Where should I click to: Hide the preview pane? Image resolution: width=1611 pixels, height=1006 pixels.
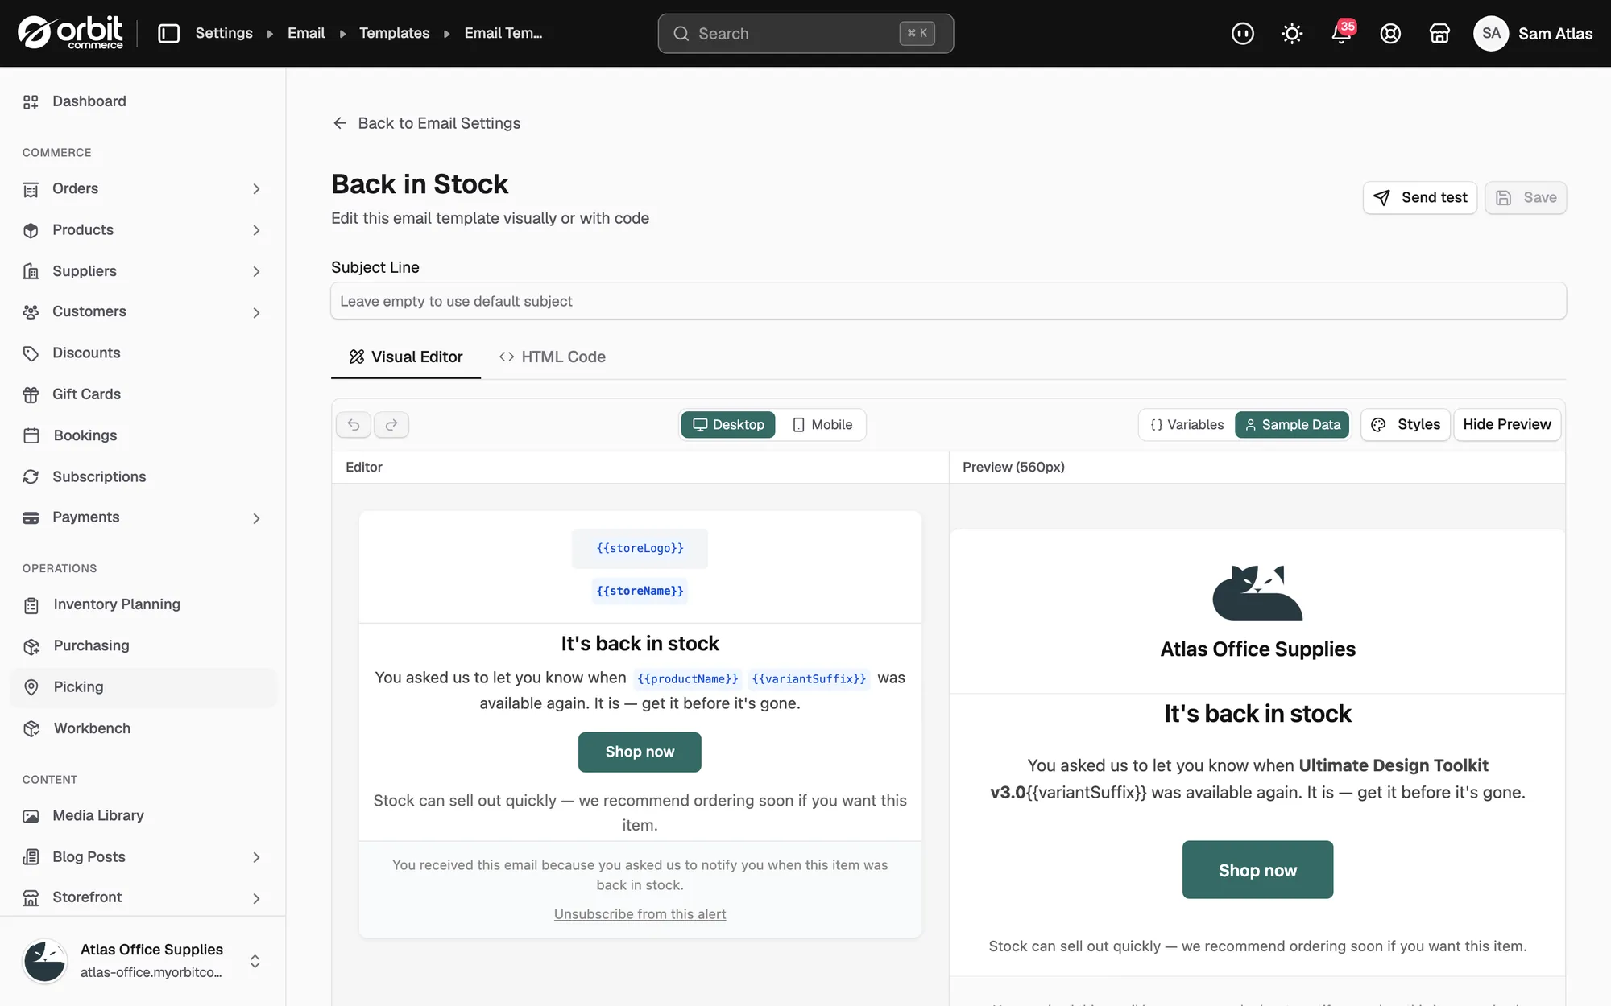1507,424
